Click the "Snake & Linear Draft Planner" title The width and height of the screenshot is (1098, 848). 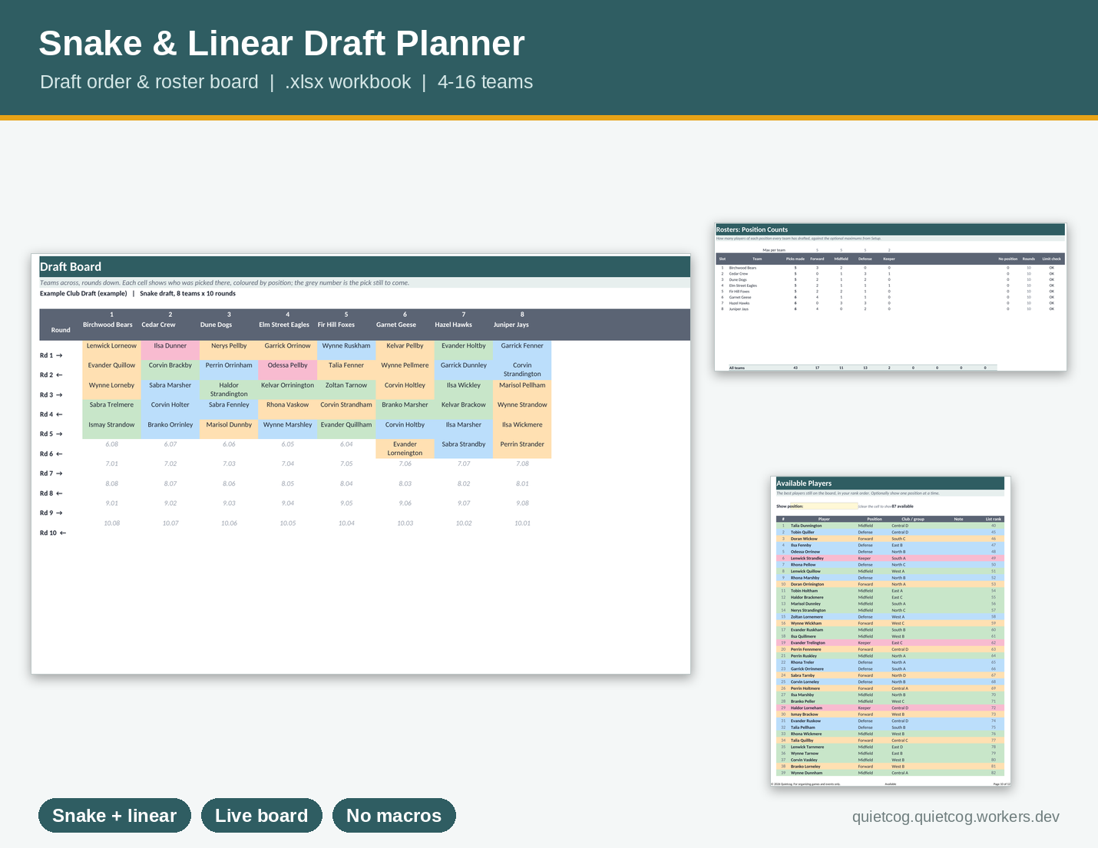[282, 43]
